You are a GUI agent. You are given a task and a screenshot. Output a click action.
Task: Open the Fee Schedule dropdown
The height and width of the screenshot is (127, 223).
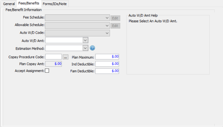coord(107,18)
